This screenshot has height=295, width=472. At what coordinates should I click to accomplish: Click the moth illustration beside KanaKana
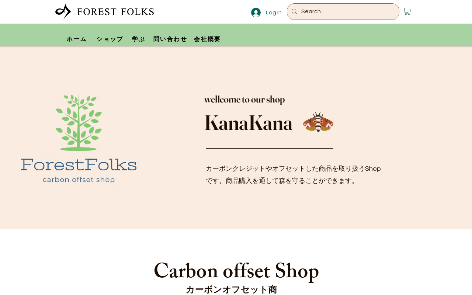pos(318,122)
